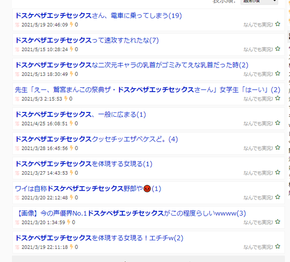Screen dimensions: 290x262
Task: Star the thread dated 2021/3/20 1:34:59
Action: (277, 222)
